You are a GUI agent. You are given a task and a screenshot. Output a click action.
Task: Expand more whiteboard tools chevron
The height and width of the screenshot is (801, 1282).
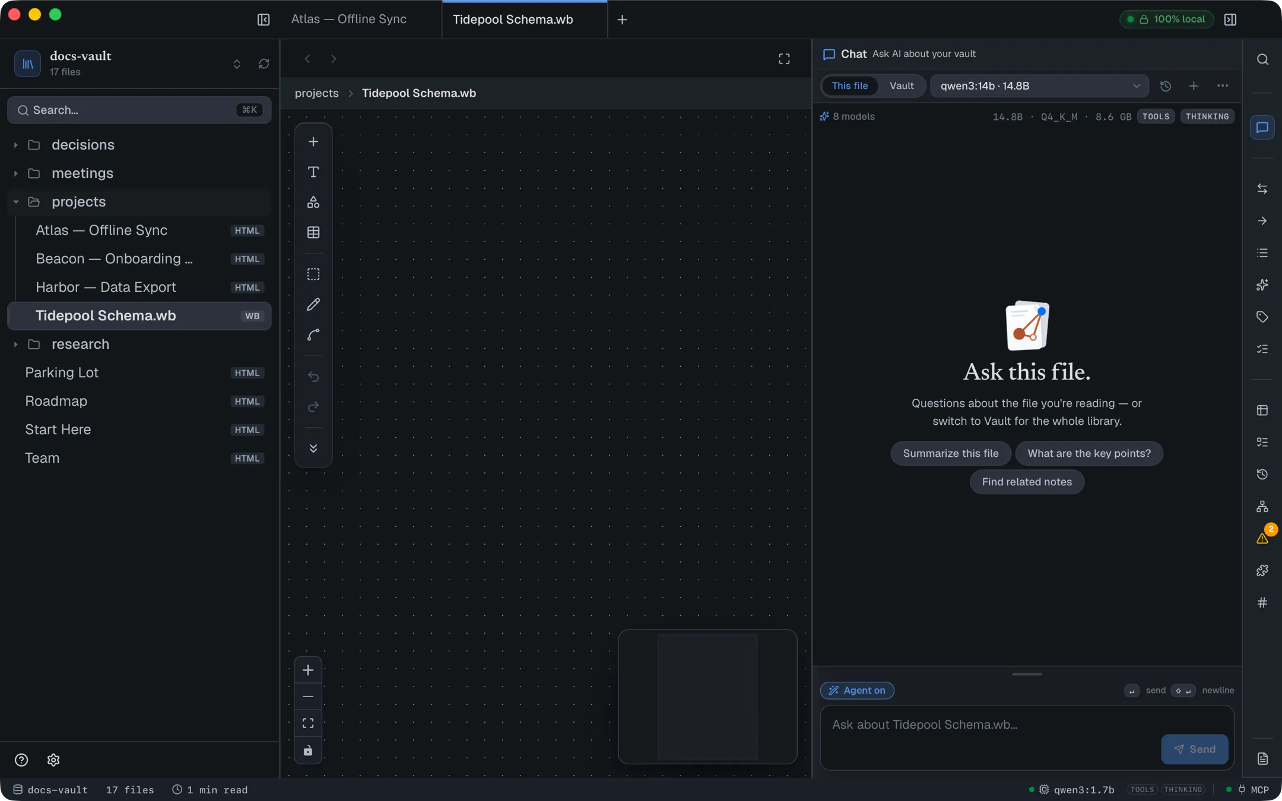click(x=313, y=448)
